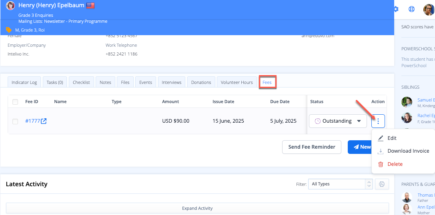
Task: Choose Download Invoice from the menu
Action: [408, 151]
